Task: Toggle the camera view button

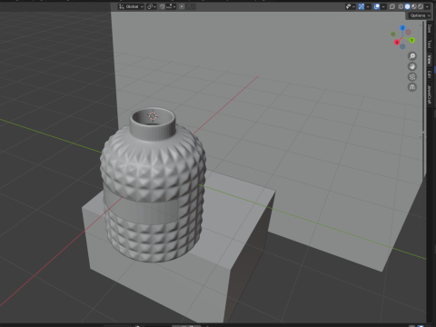Action: click(412, 76)
